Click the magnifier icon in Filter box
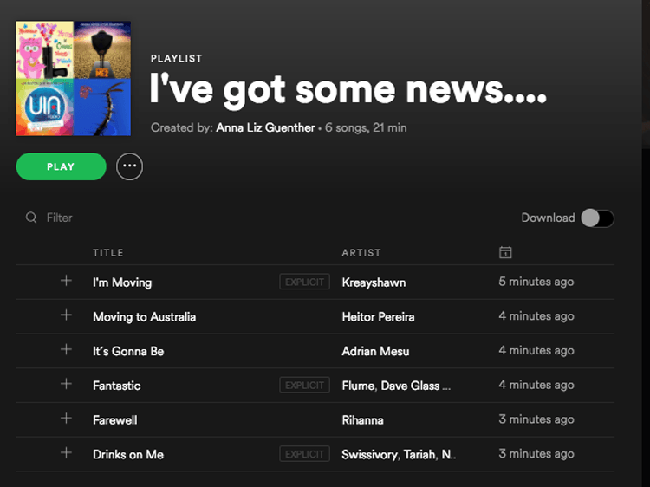This screenshot has height=487, width=650. (x=31, y=218)
